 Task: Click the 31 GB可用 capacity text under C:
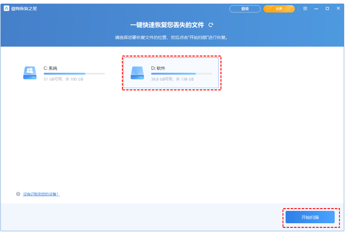click(63, 79)
